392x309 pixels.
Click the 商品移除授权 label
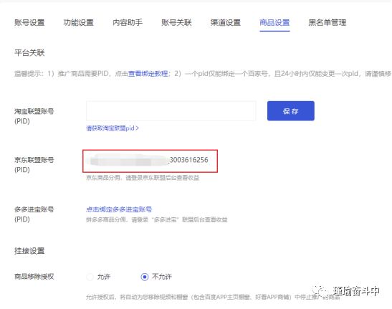[x=34, y=277]
